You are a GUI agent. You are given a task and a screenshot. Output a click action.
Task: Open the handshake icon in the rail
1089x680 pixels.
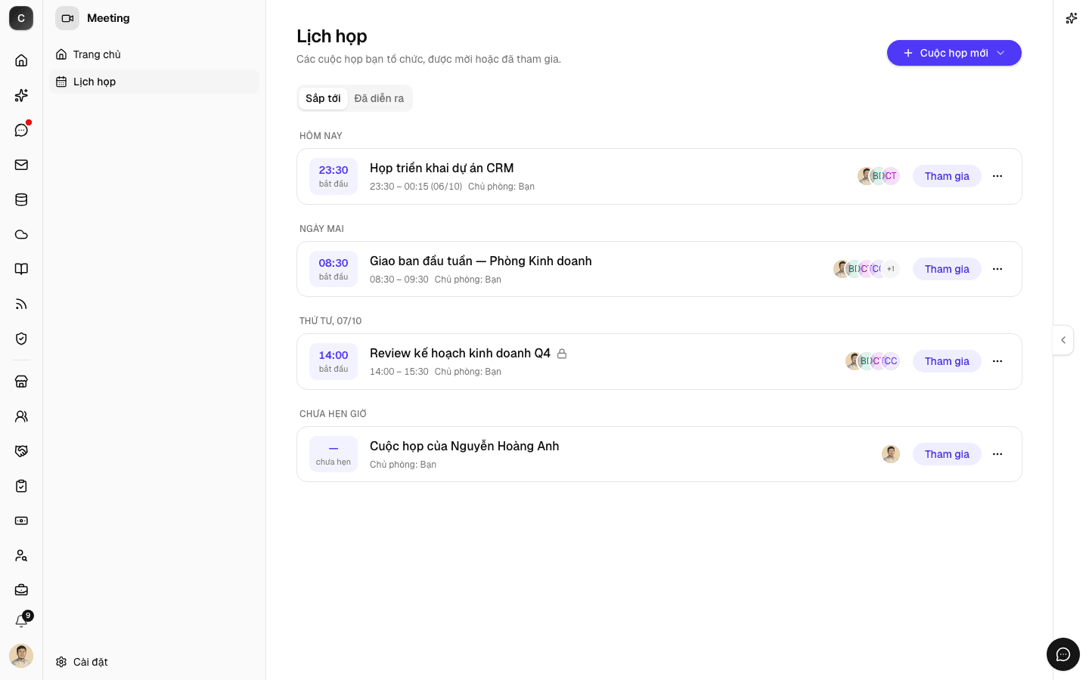click(21, 451)
